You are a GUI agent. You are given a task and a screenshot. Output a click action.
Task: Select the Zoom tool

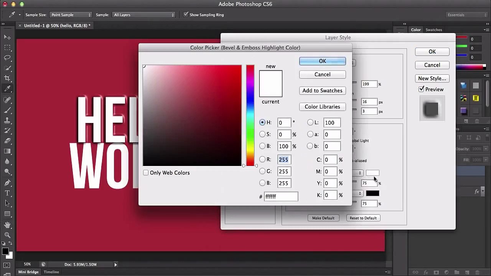point(7,235)
